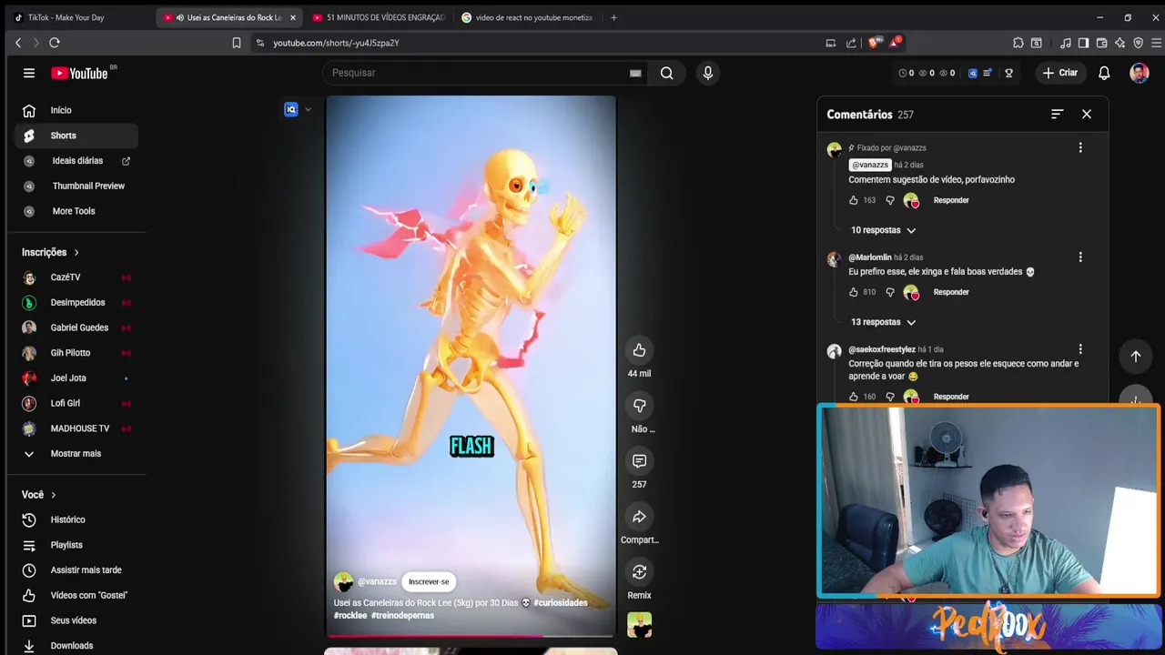This screenshot has width=1165, height=655.
Task: Click the search magnifier button
Action: point(667,73)
